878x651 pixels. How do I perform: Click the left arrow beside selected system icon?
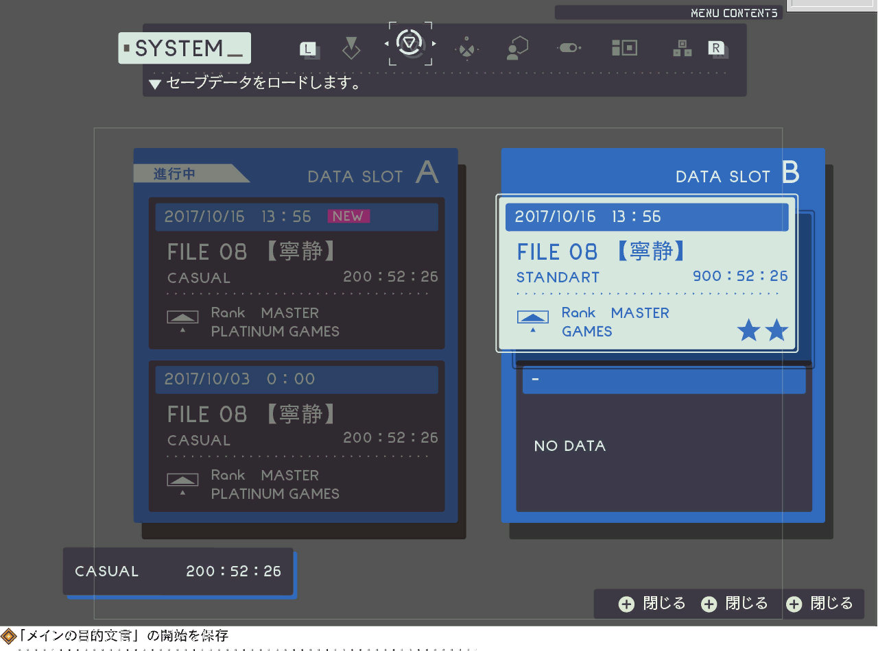click(387, 44)
